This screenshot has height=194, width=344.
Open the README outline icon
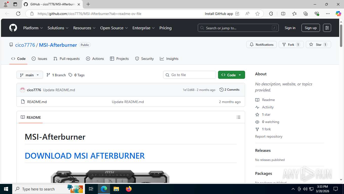(x=238, y=117)
